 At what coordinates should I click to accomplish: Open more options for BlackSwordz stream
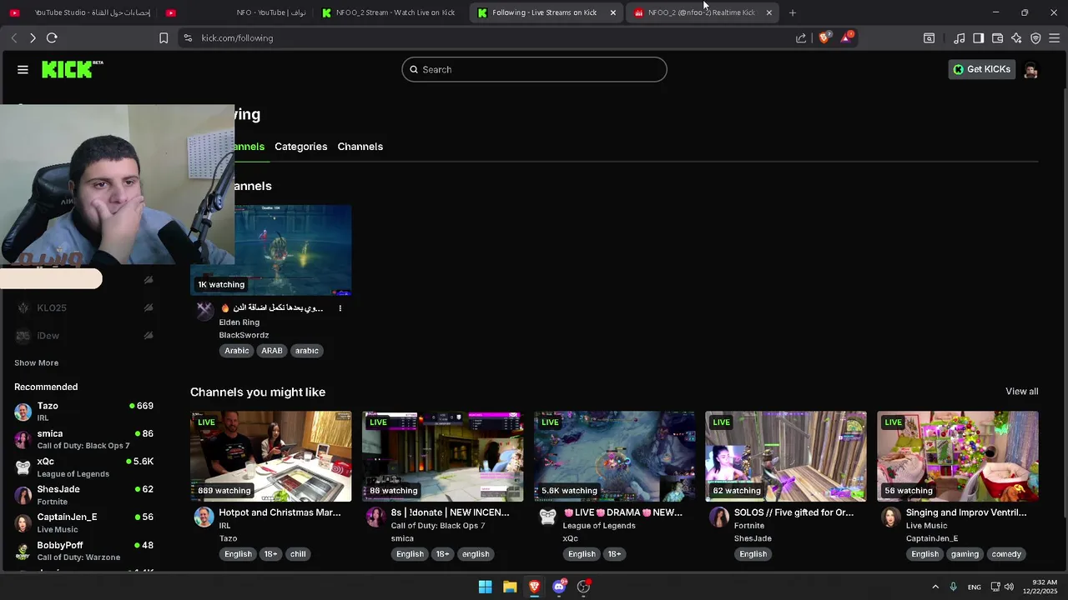[x=340, y=308]
